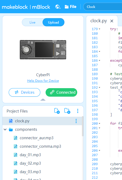This screenshot has width=122, height=180.
Task: Click the Project Files list scrollbar
Action: click(x=83, y=126)
